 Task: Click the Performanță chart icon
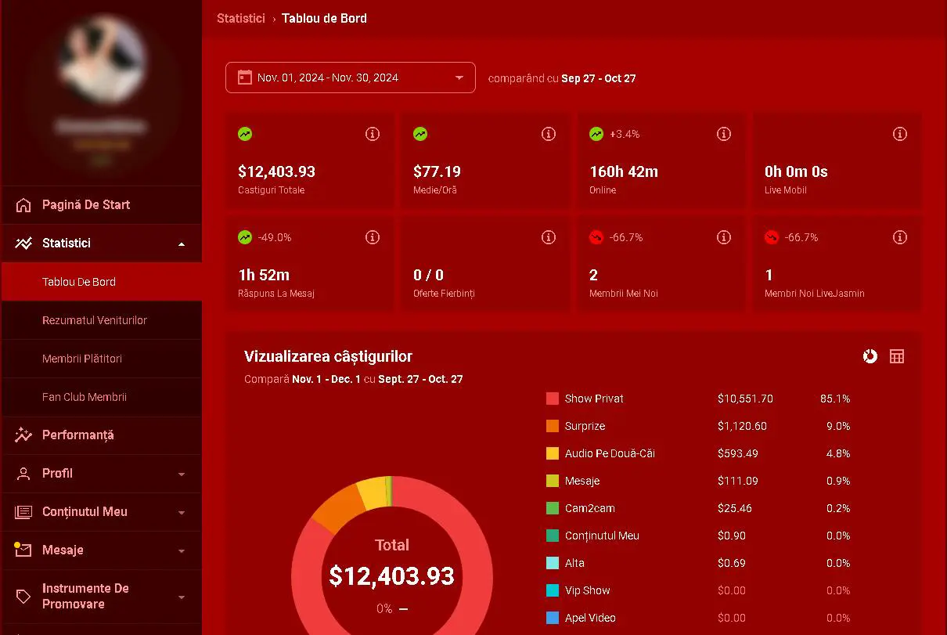pyautogui.click(x=23, y=435)
